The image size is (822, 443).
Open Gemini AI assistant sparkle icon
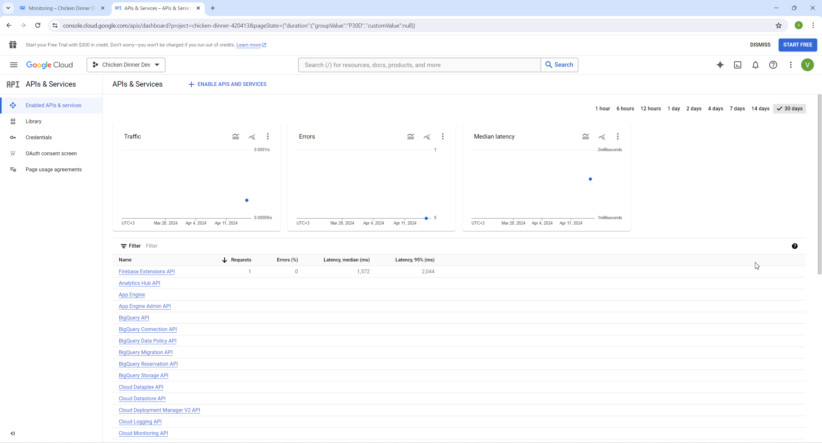coord(720,65)
